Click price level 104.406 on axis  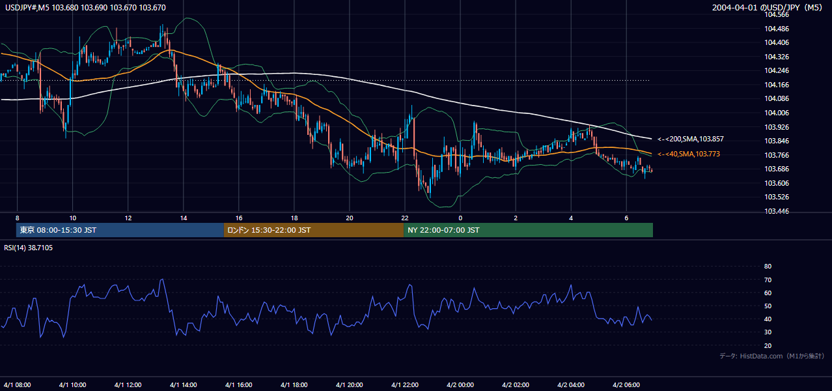click(776, 42)
